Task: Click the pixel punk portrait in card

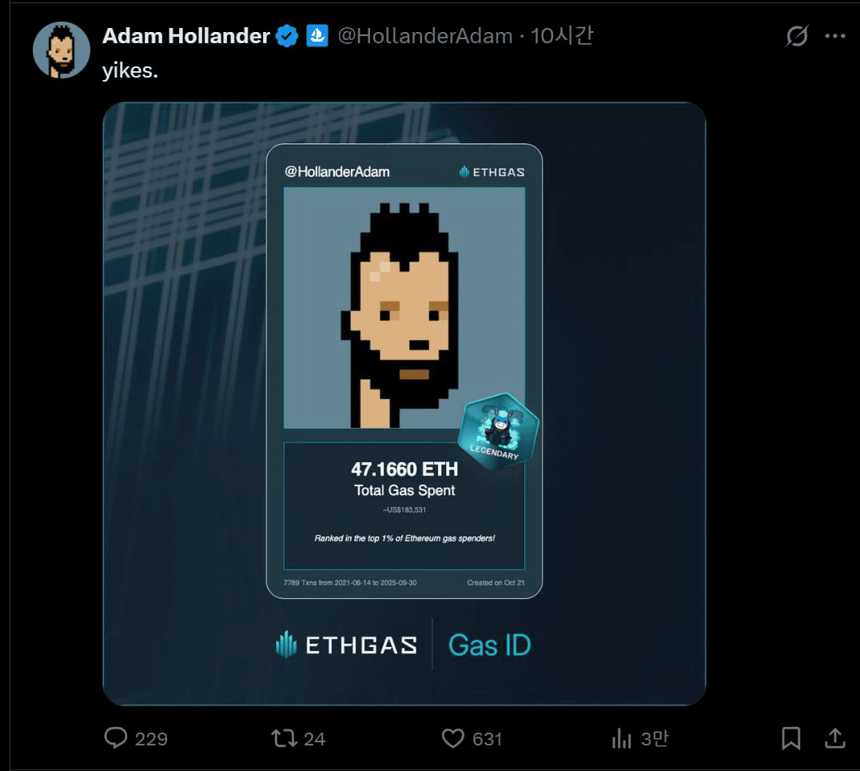Action: [404, 308]
